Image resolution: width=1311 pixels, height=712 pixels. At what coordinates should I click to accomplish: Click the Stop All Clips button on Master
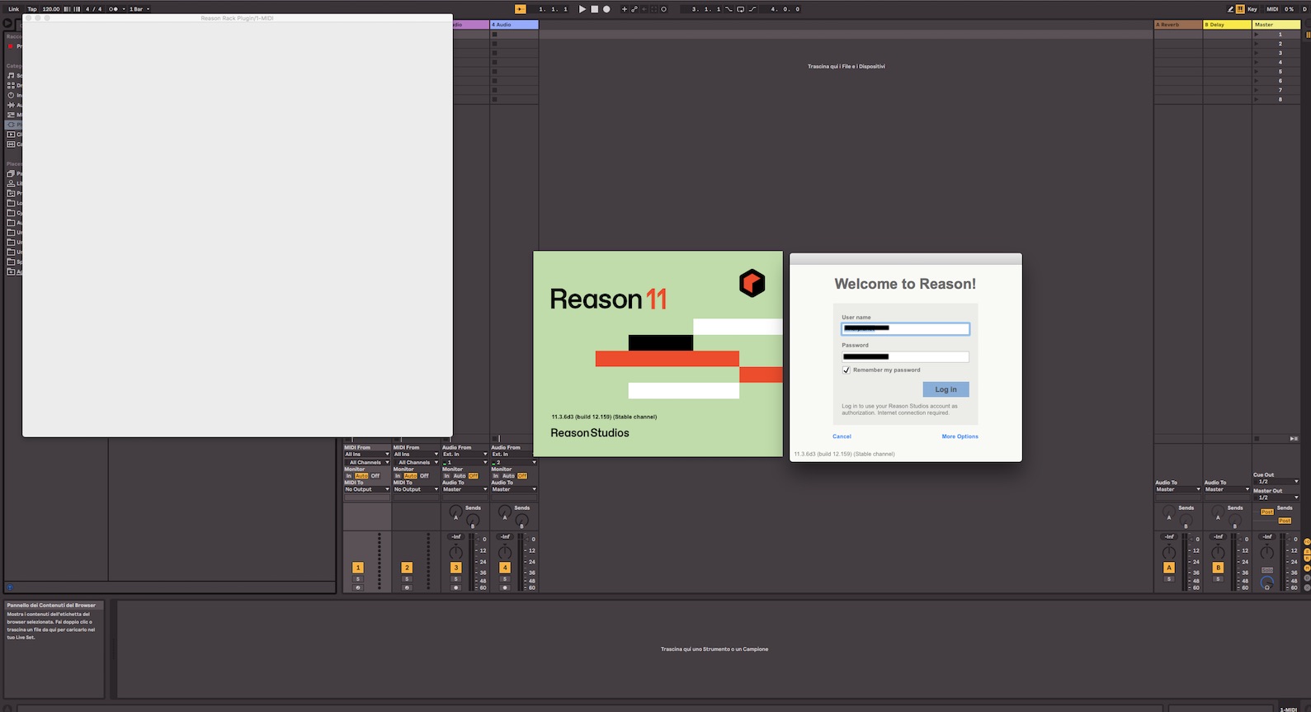point(1257,438)
